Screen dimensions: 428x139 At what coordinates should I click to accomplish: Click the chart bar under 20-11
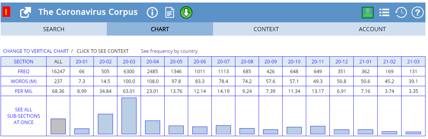[x=318, y=130]
